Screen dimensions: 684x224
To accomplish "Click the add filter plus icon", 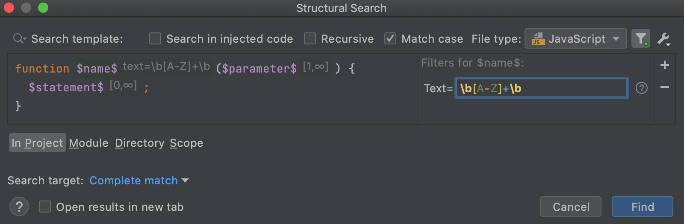I will point(664,65).
